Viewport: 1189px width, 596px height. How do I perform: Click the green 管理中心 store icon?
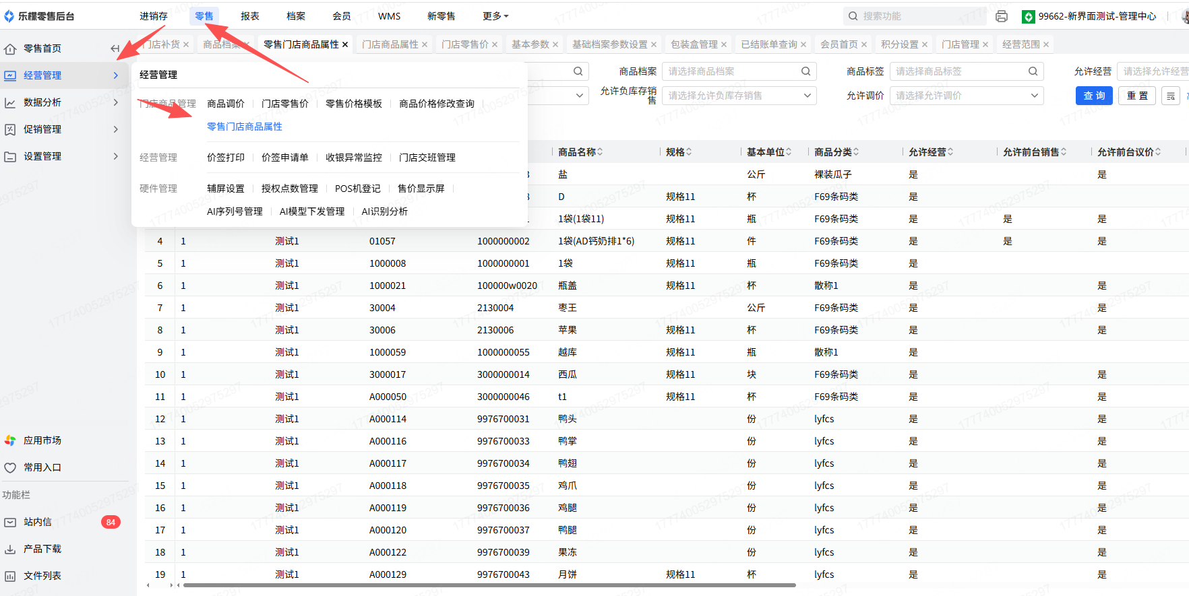coord(1029,16)
